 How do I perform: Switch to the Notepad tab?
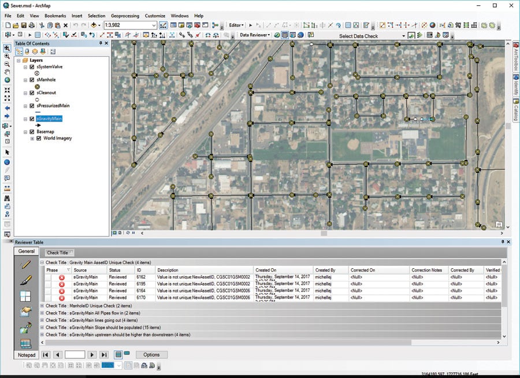coord(26,355)
